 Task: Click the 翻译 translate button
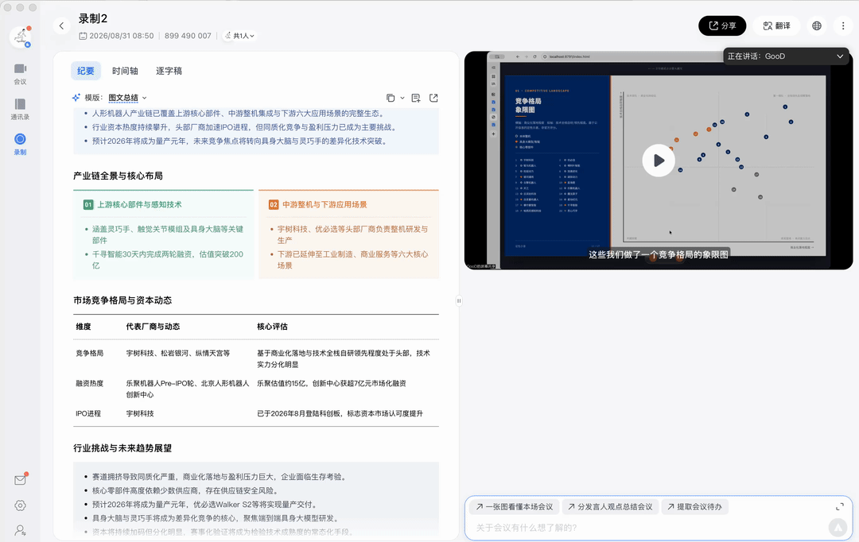pos(777,25)
